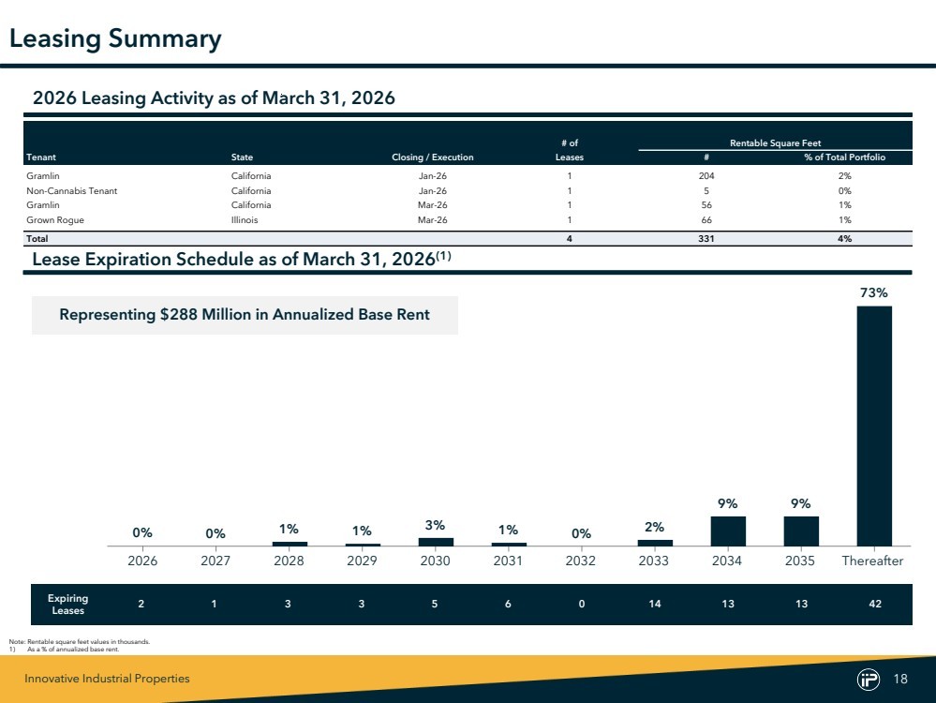Click the IP logo icon in the footer

point(868,680)
